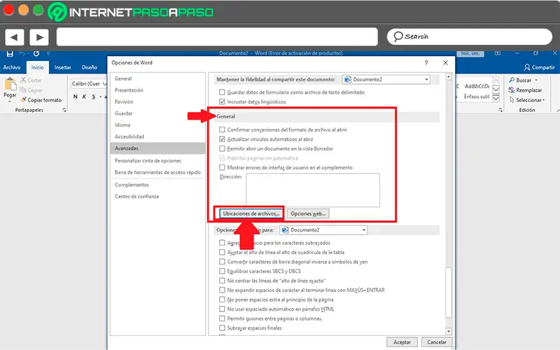The height and width of the screenshot is (350, 560).
Task: Click the Redo icon in quick access toolbar
Action: (x=36, y=53)
